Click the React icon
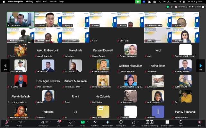 click(x=70, y=122)
